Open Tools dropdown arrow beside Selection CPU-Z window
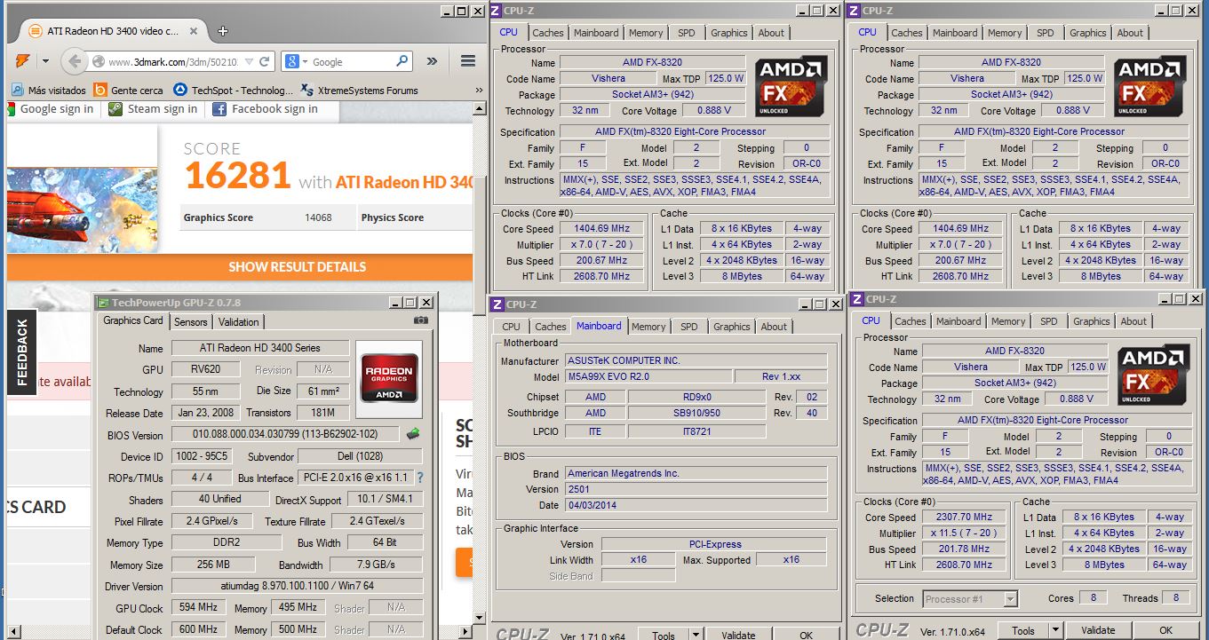Viewport: 1209px width, 640px height. 1054,630
